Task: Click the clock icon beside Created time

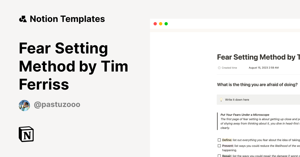Action: point(219,68)
